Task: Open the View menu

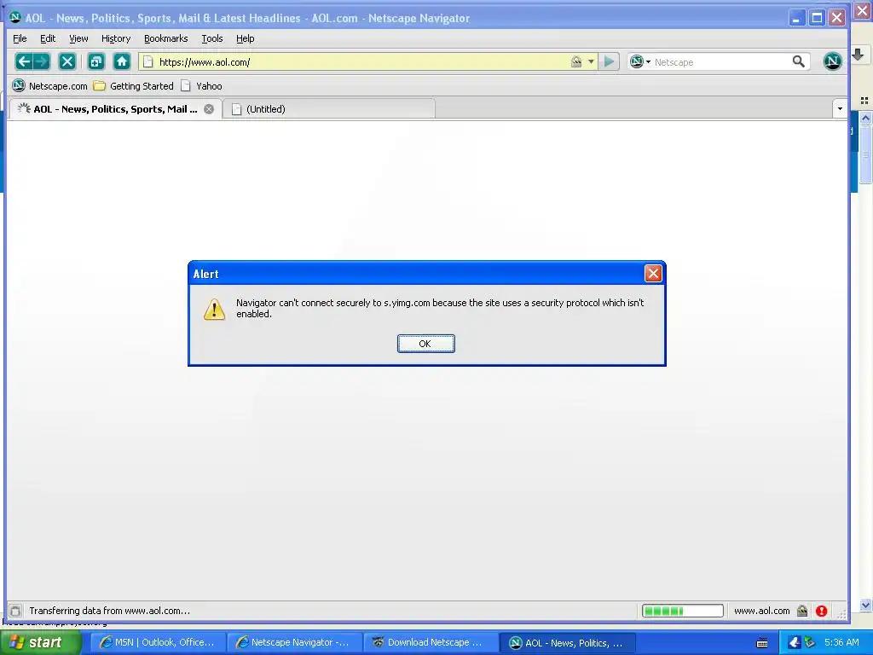Action: [x=78, y=38]
